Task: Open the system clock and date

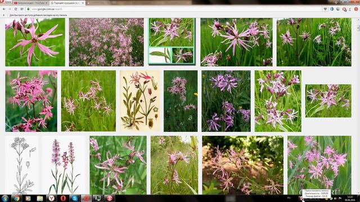Action: (x=350, y=198)
